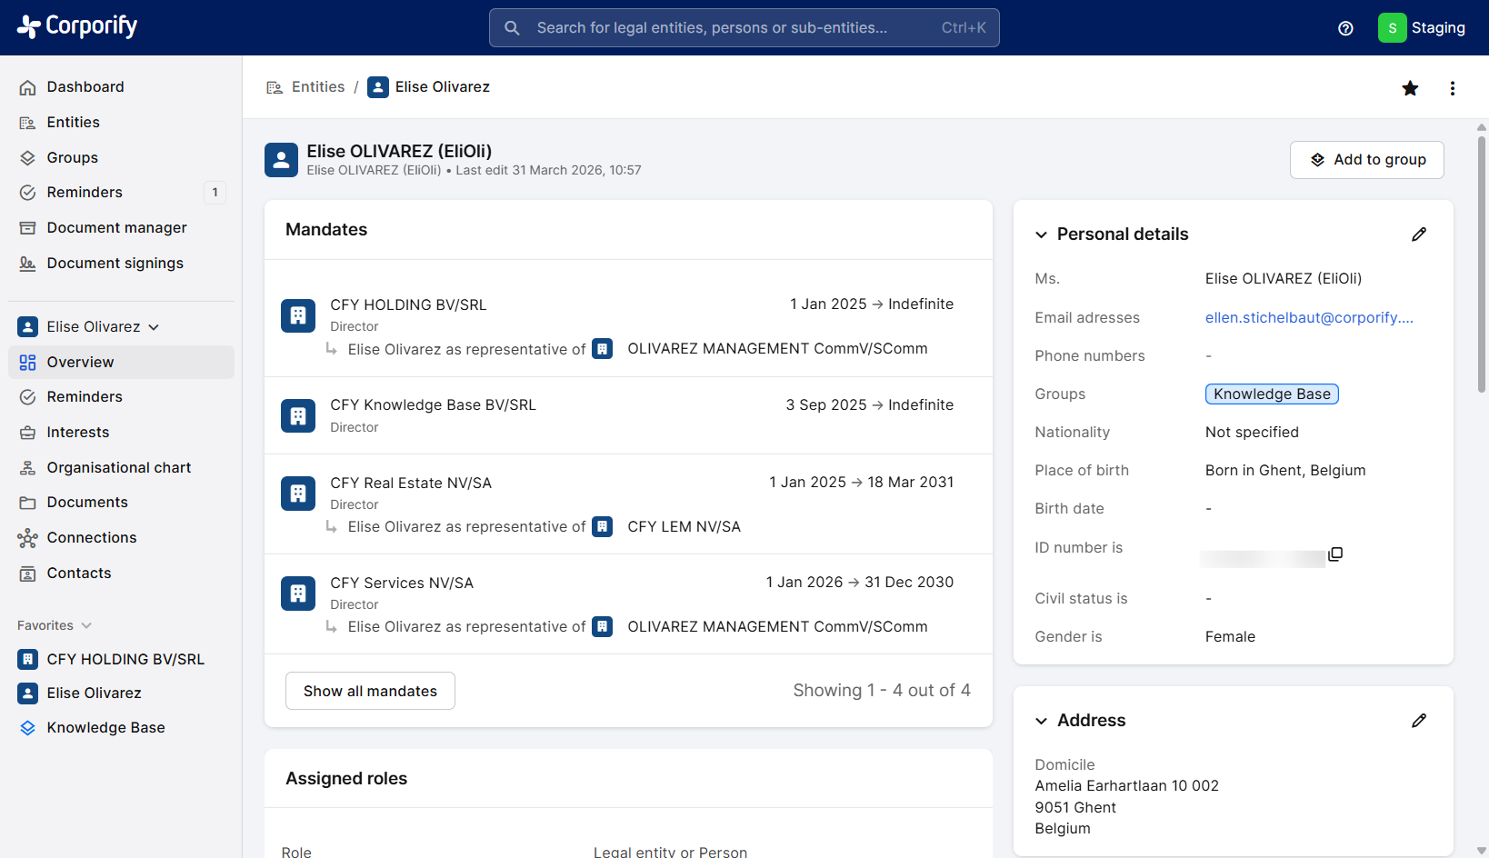
Task: Click the Last edit 31 March 2026 text
Action: click(x=548, y=171)
